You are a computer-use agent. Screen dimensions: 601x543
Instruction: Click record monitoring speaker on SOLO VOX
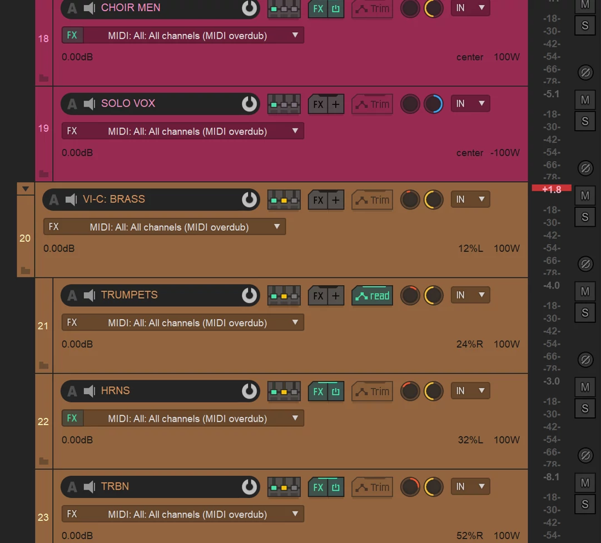[x=90, y=103]
